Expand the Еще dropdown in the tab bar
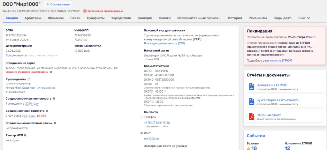Image resolution: width=327 pixels, height=150 pixels. pyautogui.click(x=304, y=18)
